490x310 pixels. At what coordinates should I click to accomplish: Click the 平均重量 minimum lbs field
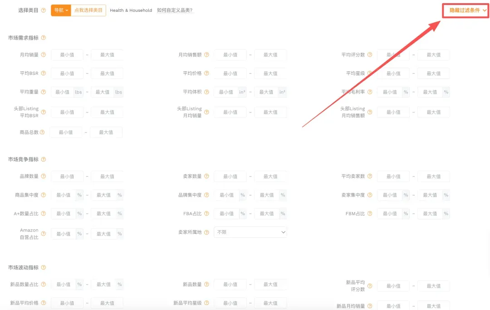[x=63, y=92]
